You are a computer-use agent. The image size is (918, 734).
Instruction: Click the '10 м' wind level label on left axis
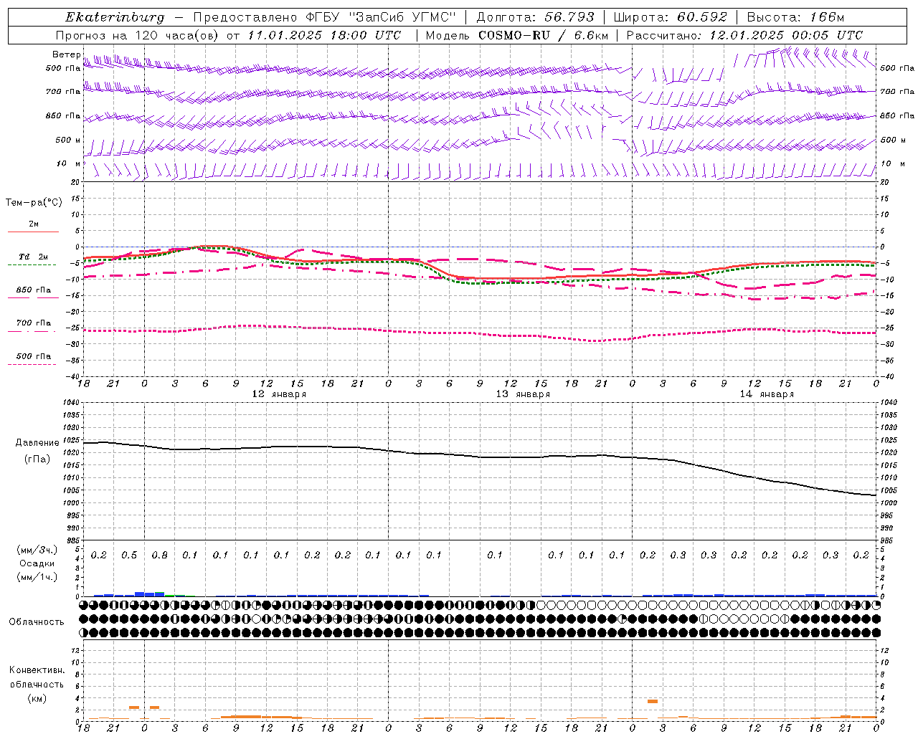[69, 163]
